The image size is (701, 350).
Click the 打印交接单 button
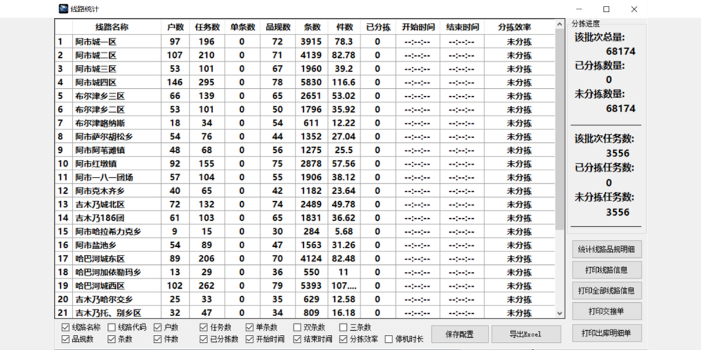pos(606,311)
